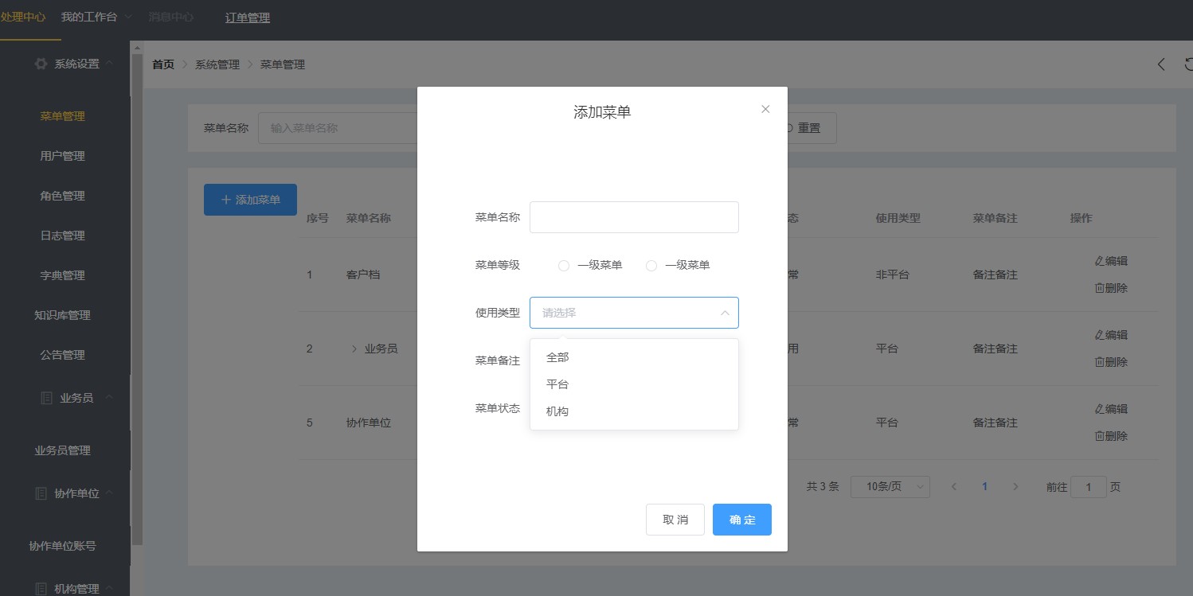
Task: Open 日志管理 in sidebar
Action: click(x=63, y=236)
